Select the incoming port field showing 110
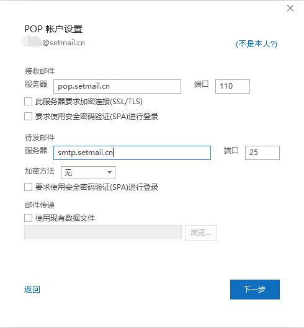The image size is (304, 328). (x=233, y=86)
